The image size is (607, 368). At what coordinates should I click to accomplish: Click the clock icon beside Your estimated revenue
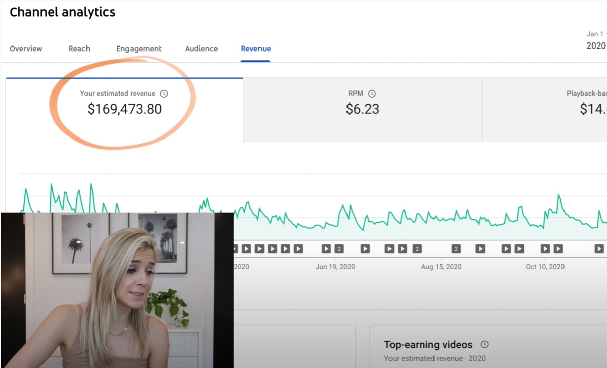[164, 94]
